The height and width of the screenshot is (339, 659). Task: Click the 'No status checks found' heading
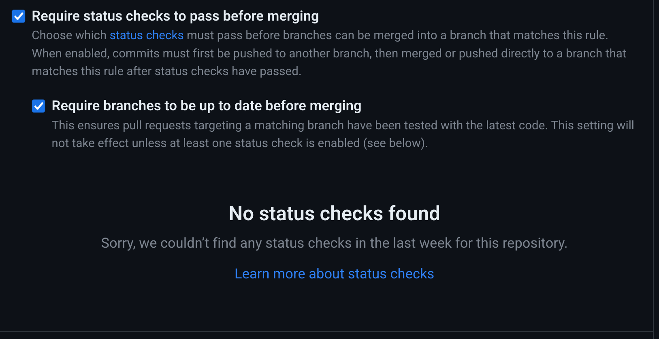[x=334, y=213]
